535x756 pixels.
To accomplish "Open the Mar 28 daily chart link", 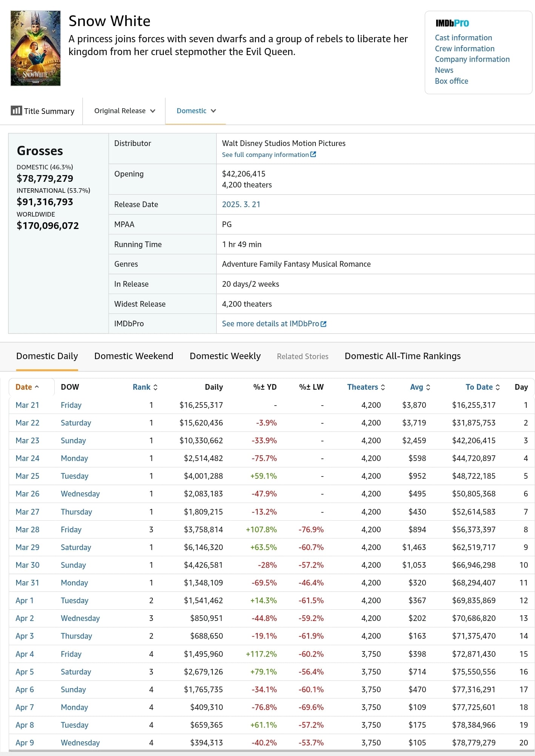I will pyautogui.click(x=28, y=529).
